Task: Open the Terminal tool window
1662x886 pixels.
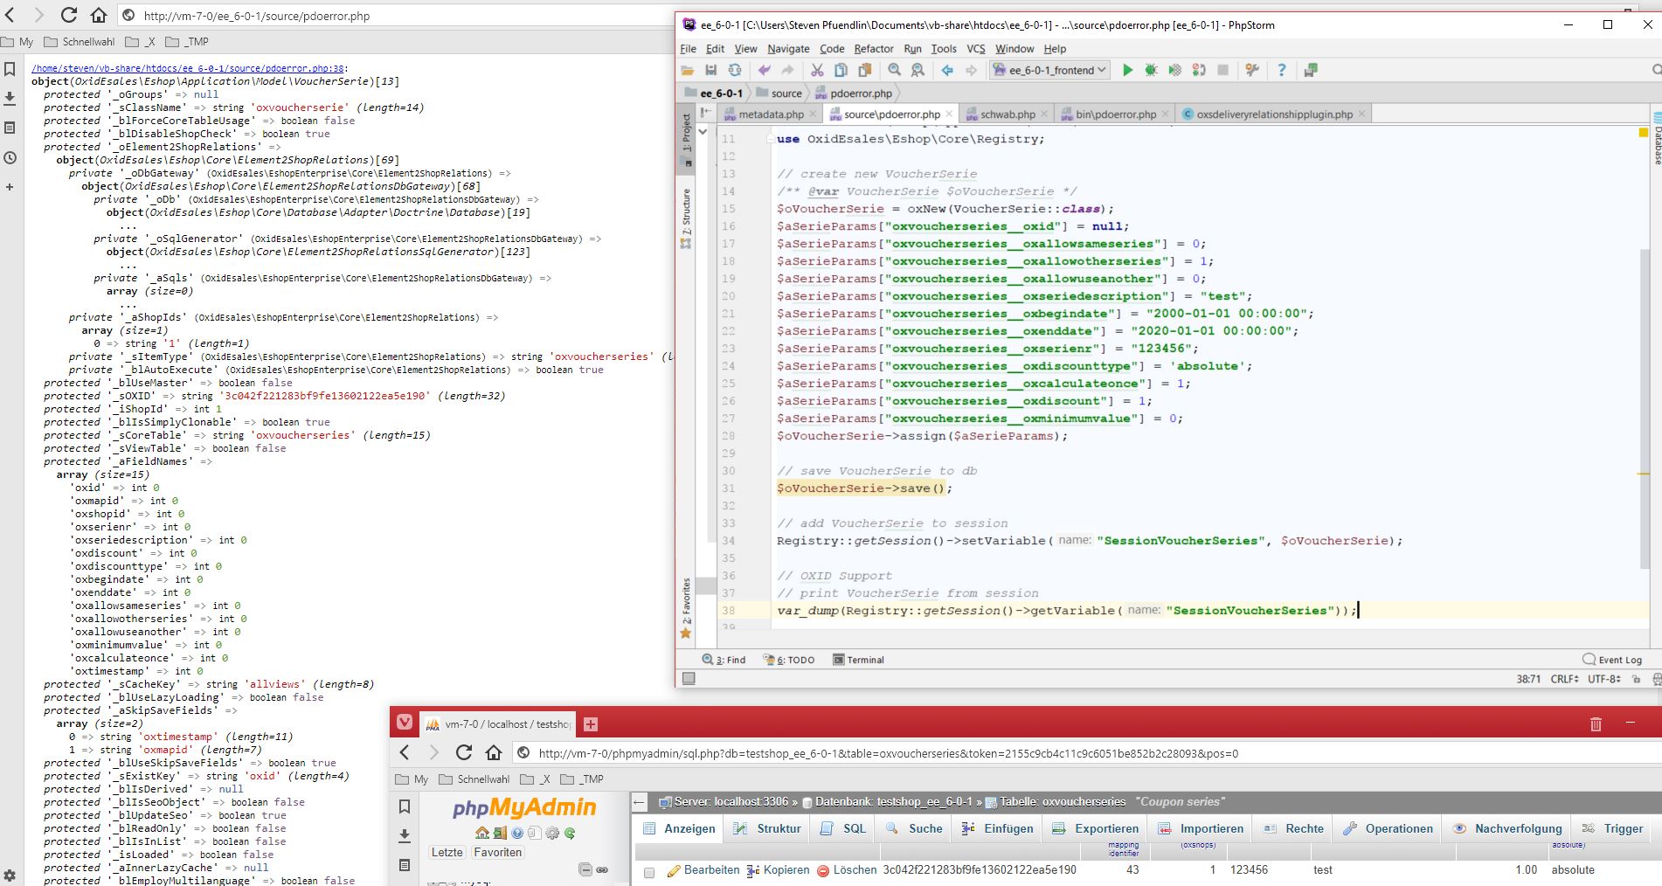Action: point(858,660)
